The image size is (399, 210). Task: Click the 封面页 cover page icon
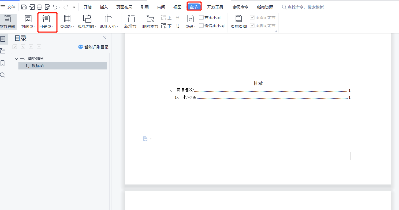click(28, 19)
